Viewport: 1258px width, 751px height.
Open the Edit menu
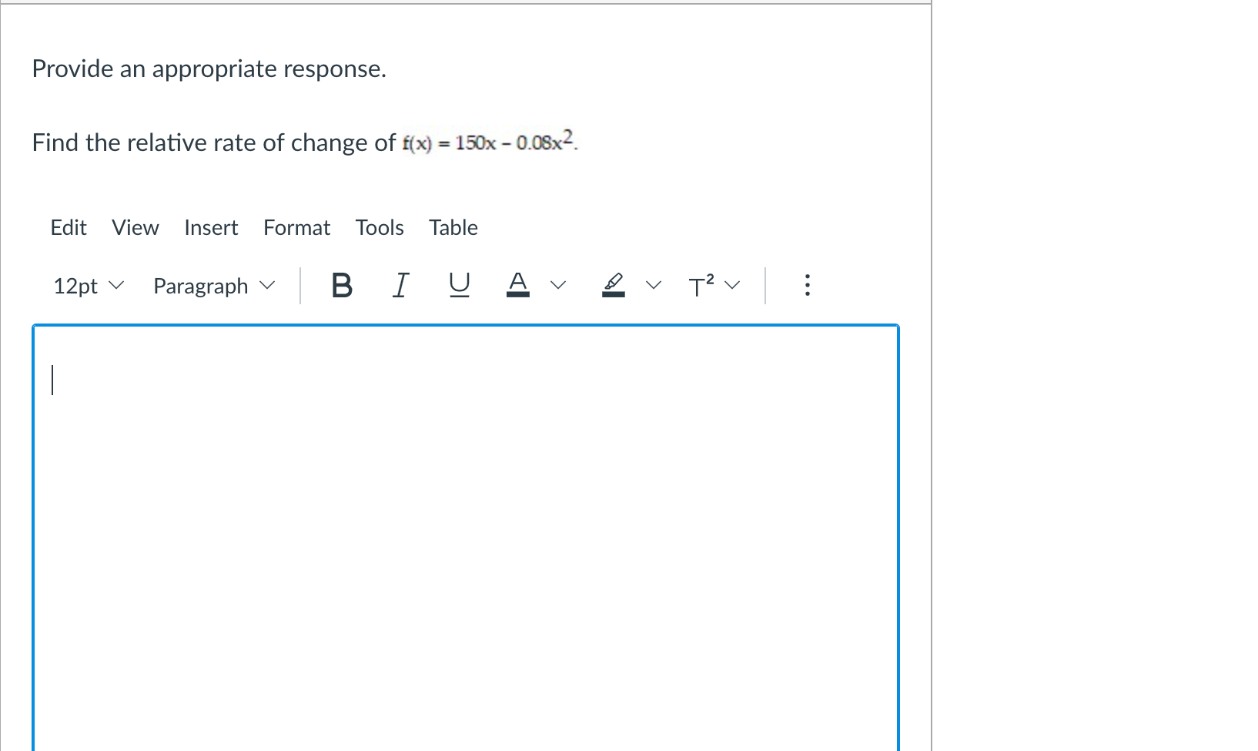tap(69, 227)
